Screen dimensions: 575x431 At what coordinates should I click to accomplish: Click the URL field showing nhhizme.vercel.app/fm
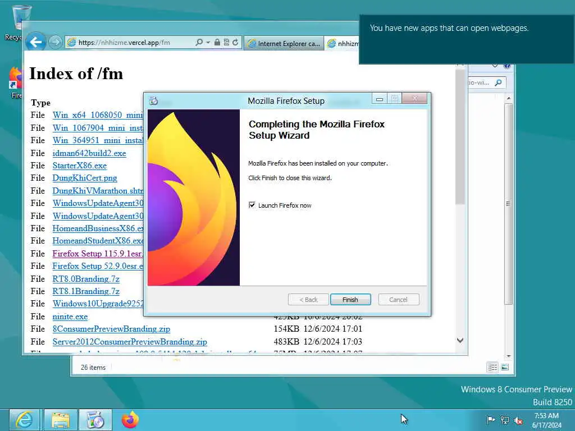click(x=124, y=43)
